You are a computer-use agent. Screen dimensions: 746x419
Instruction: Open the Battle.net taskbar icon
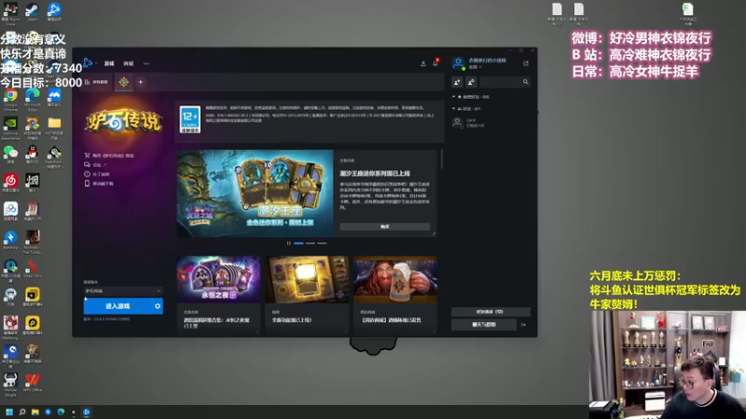coord(87,412)
